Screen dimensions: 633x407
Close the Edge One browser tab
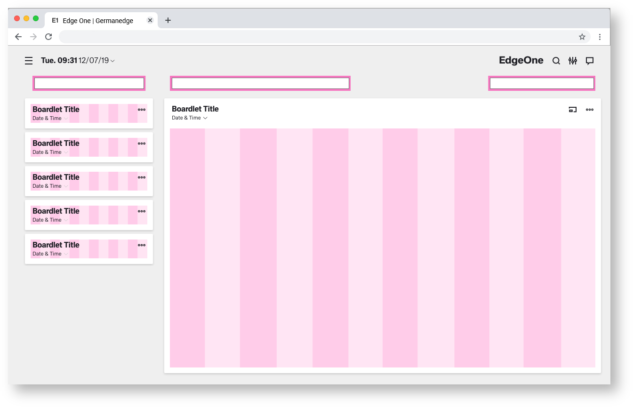click(150, 20)
